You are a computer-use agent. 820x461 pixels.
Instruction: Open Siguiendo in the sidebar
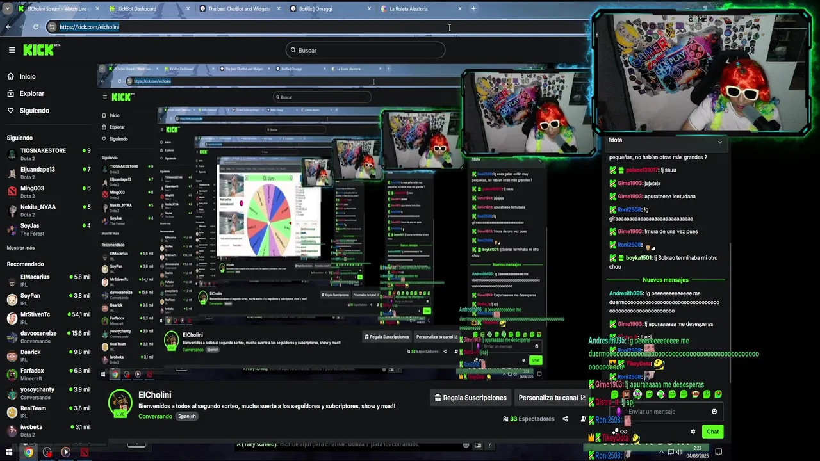[x=34, y=111]
